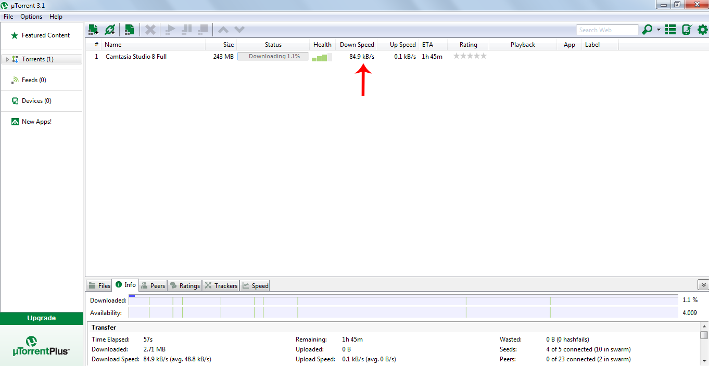709x366 pixels.
Task: Sort by the Label column header
Action: [600, 45]
